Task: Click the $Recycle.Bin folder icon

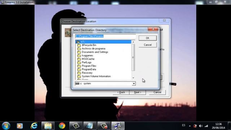Action: [x=79, y=45]
